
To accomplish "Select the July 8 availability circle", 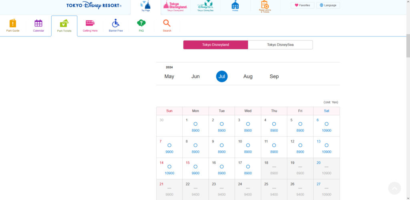I will 195,146.
